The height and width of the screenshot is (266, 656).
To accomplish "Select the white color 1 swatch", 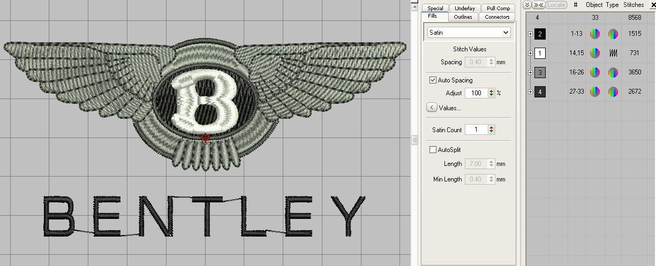I will 540,54.
